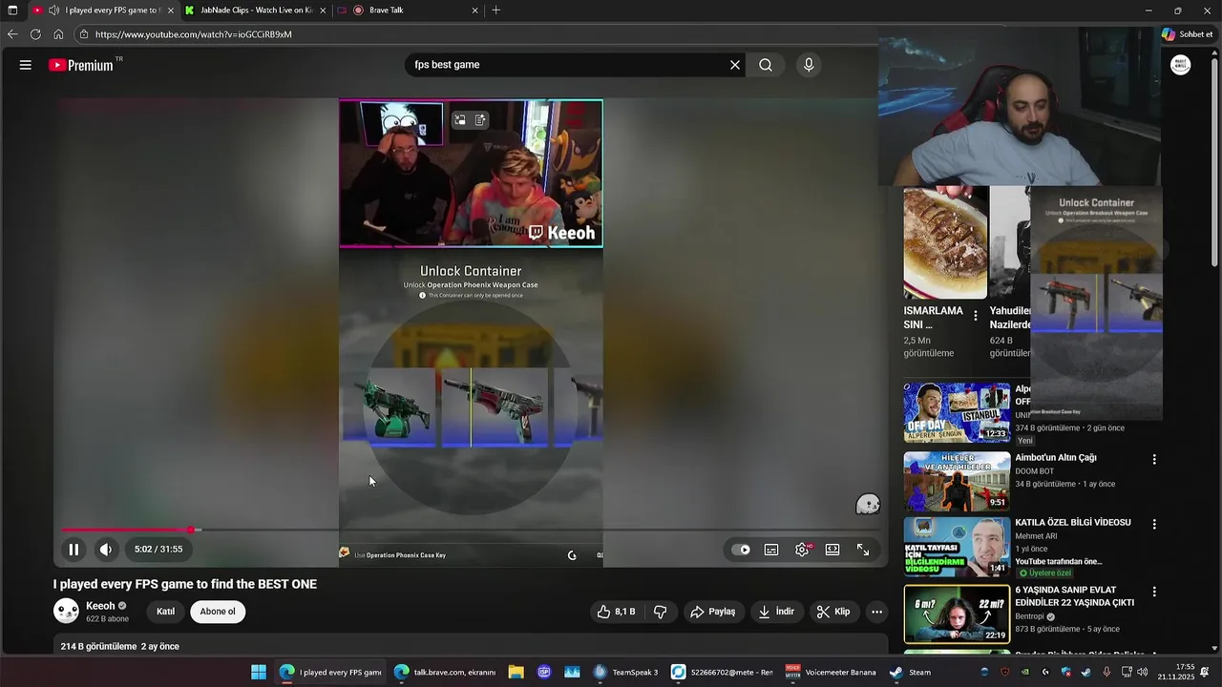Open Steam from the taskbar
Screen dimensions: 1222x687
pyautogui.click(x=911, y=672)
